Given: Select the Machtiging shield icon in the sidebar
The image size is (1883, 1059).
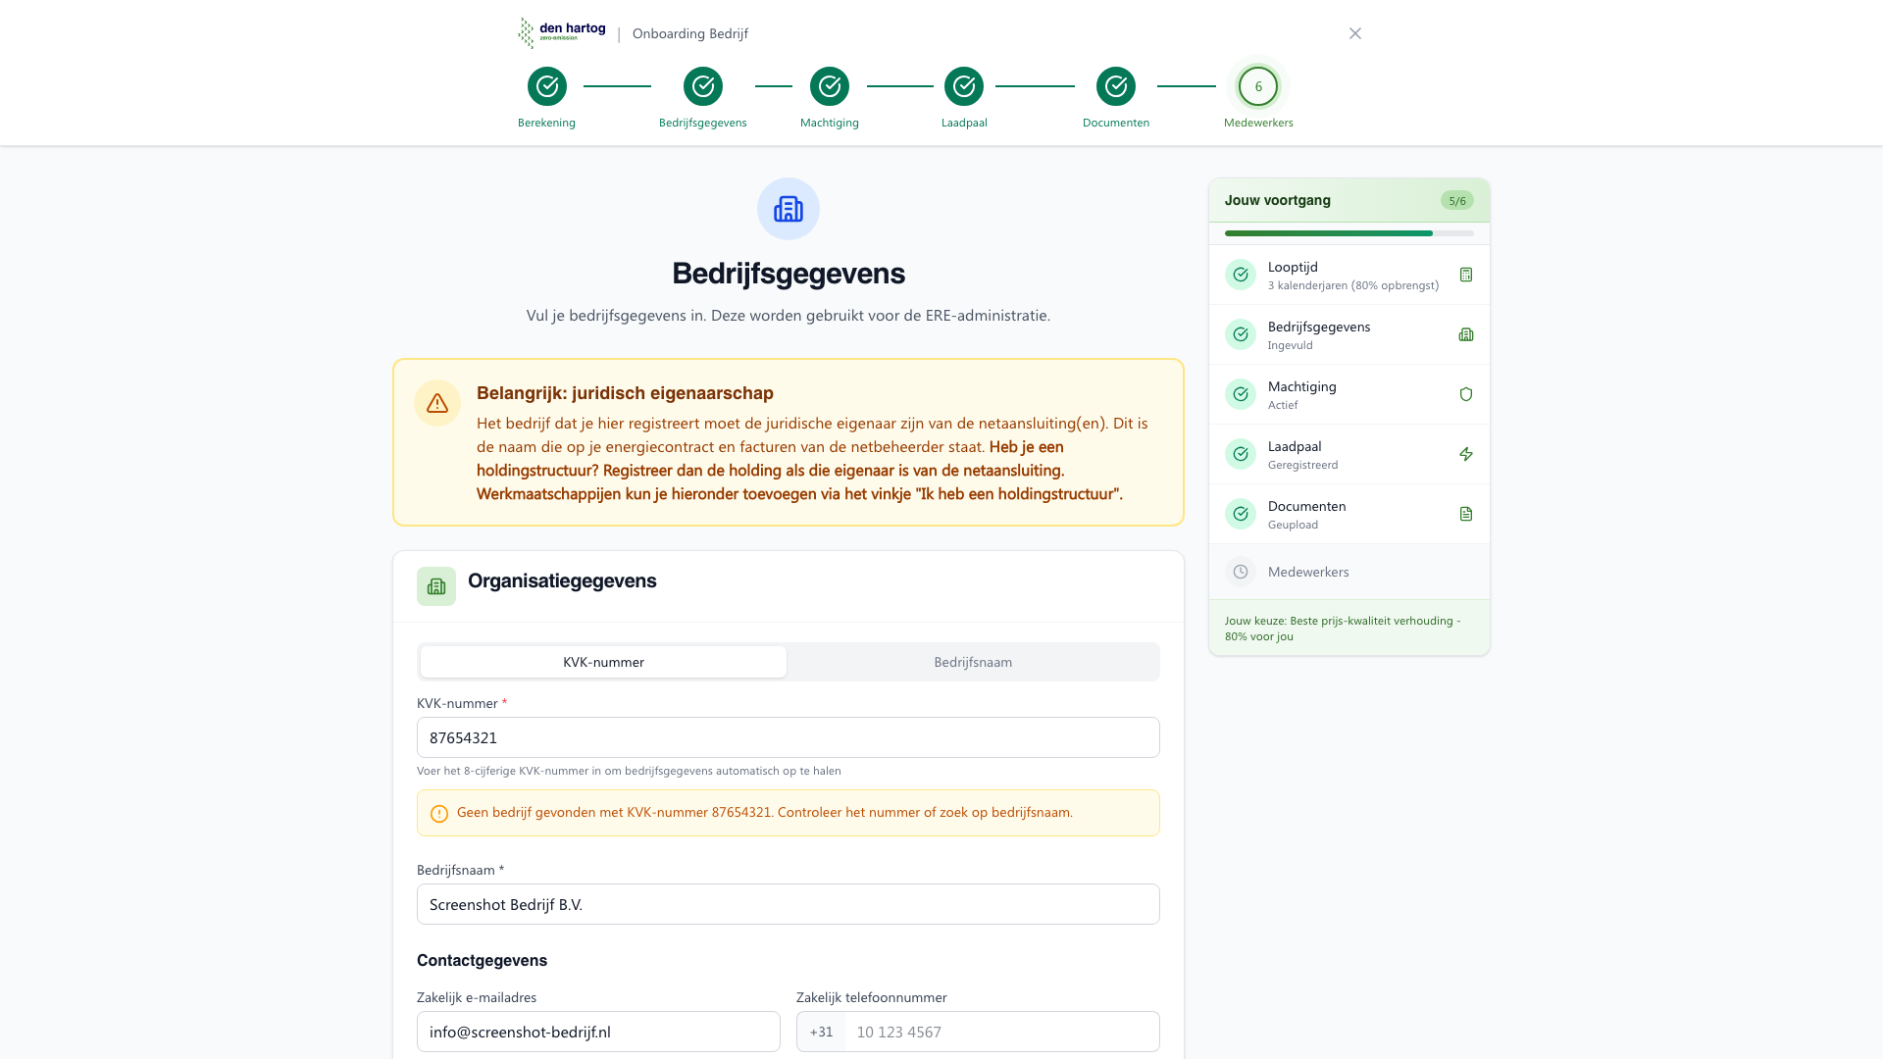Looking at the screenshot, I should 1466,394.
